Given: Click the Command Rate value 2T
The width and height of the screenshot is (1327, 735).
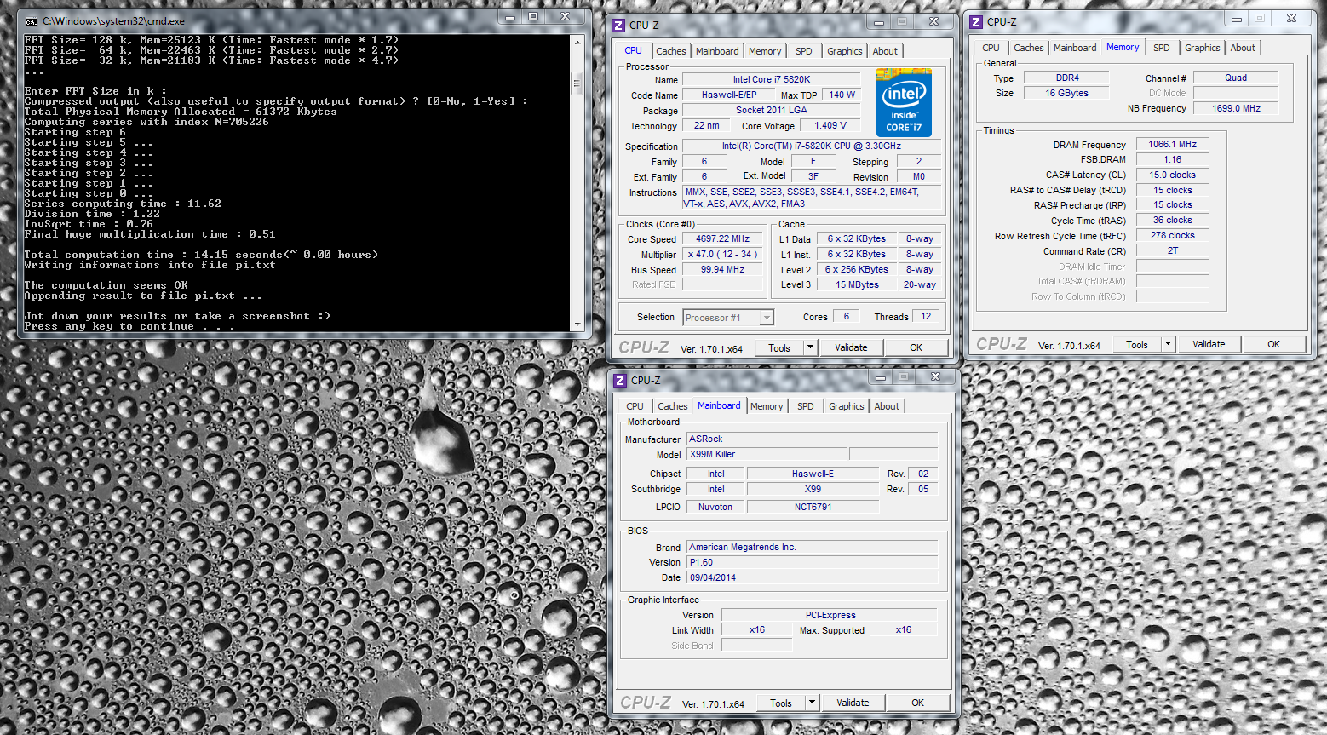Looking at the screenshot, I should pyautogui.click(x=1172, y=251).
